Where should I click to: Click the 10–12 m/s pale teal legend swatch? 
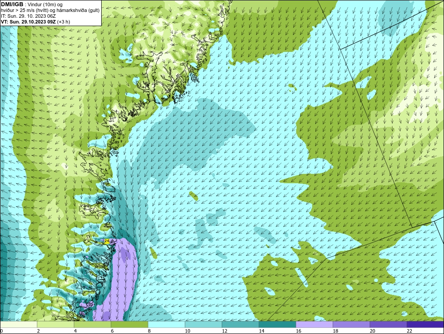click(x=203, y=324)
